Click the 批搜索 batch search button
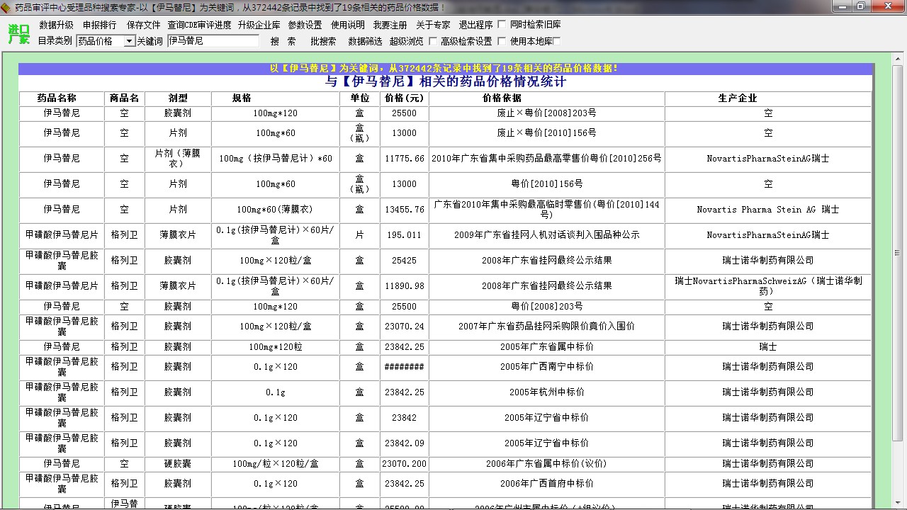907x510 pixels. tap(323, 41)
